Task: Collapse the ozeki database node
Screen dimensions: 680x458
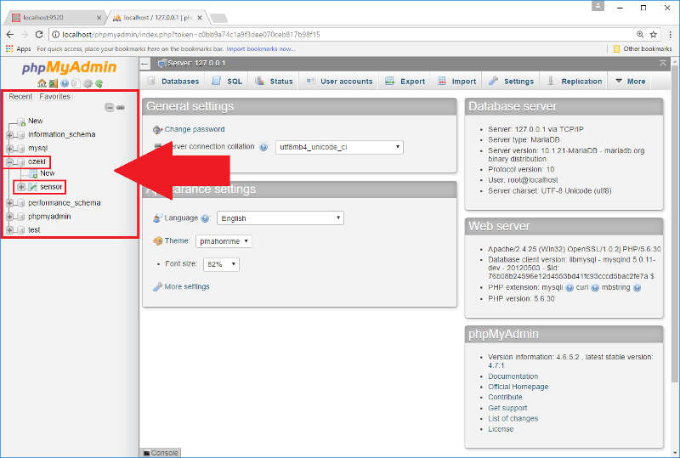Action: 10,162
